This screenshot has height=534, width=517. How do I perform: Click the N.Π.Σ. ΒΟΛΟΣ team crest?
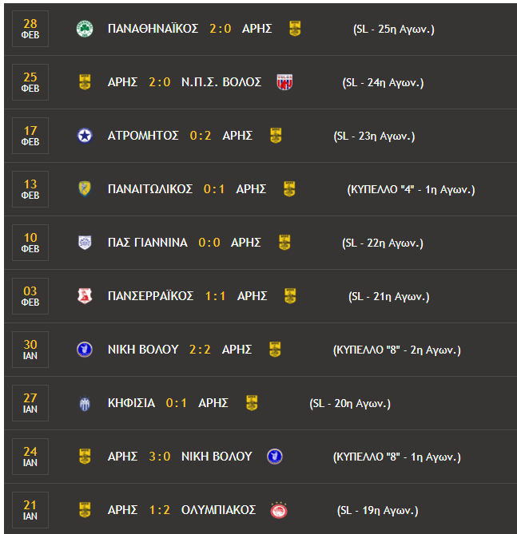284,82
